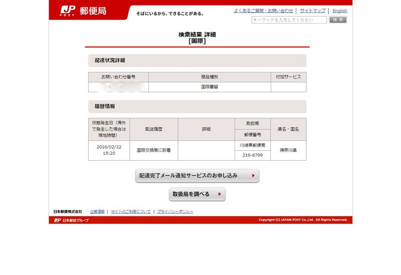Click the 検索 search button

(x=338, y=20)
